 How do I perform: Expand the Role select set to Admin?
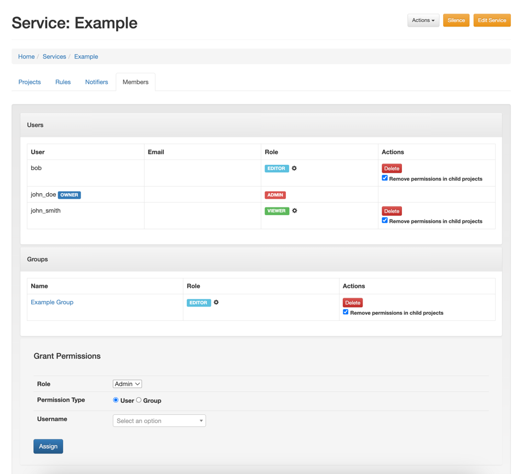(127, 384)
